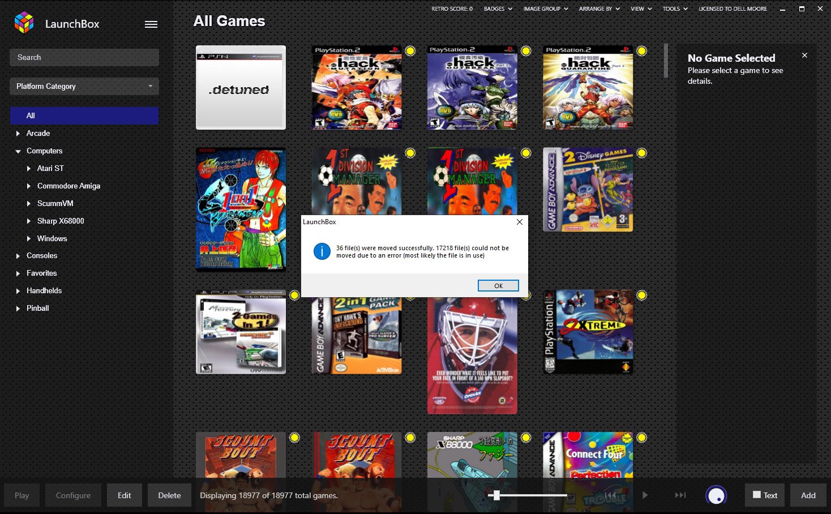
Task: Select the Disney Games GBA cover
Action: click(x=588, y=190)
